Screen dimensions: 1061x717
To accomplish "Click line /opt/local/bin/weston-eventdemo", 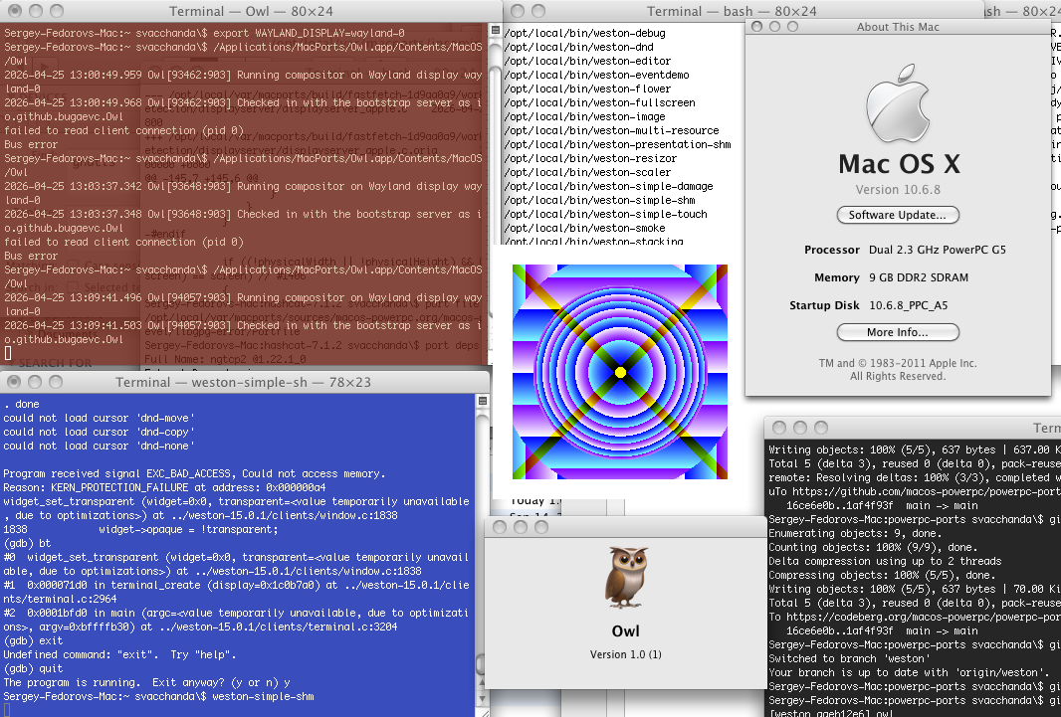I will [597, 75].
